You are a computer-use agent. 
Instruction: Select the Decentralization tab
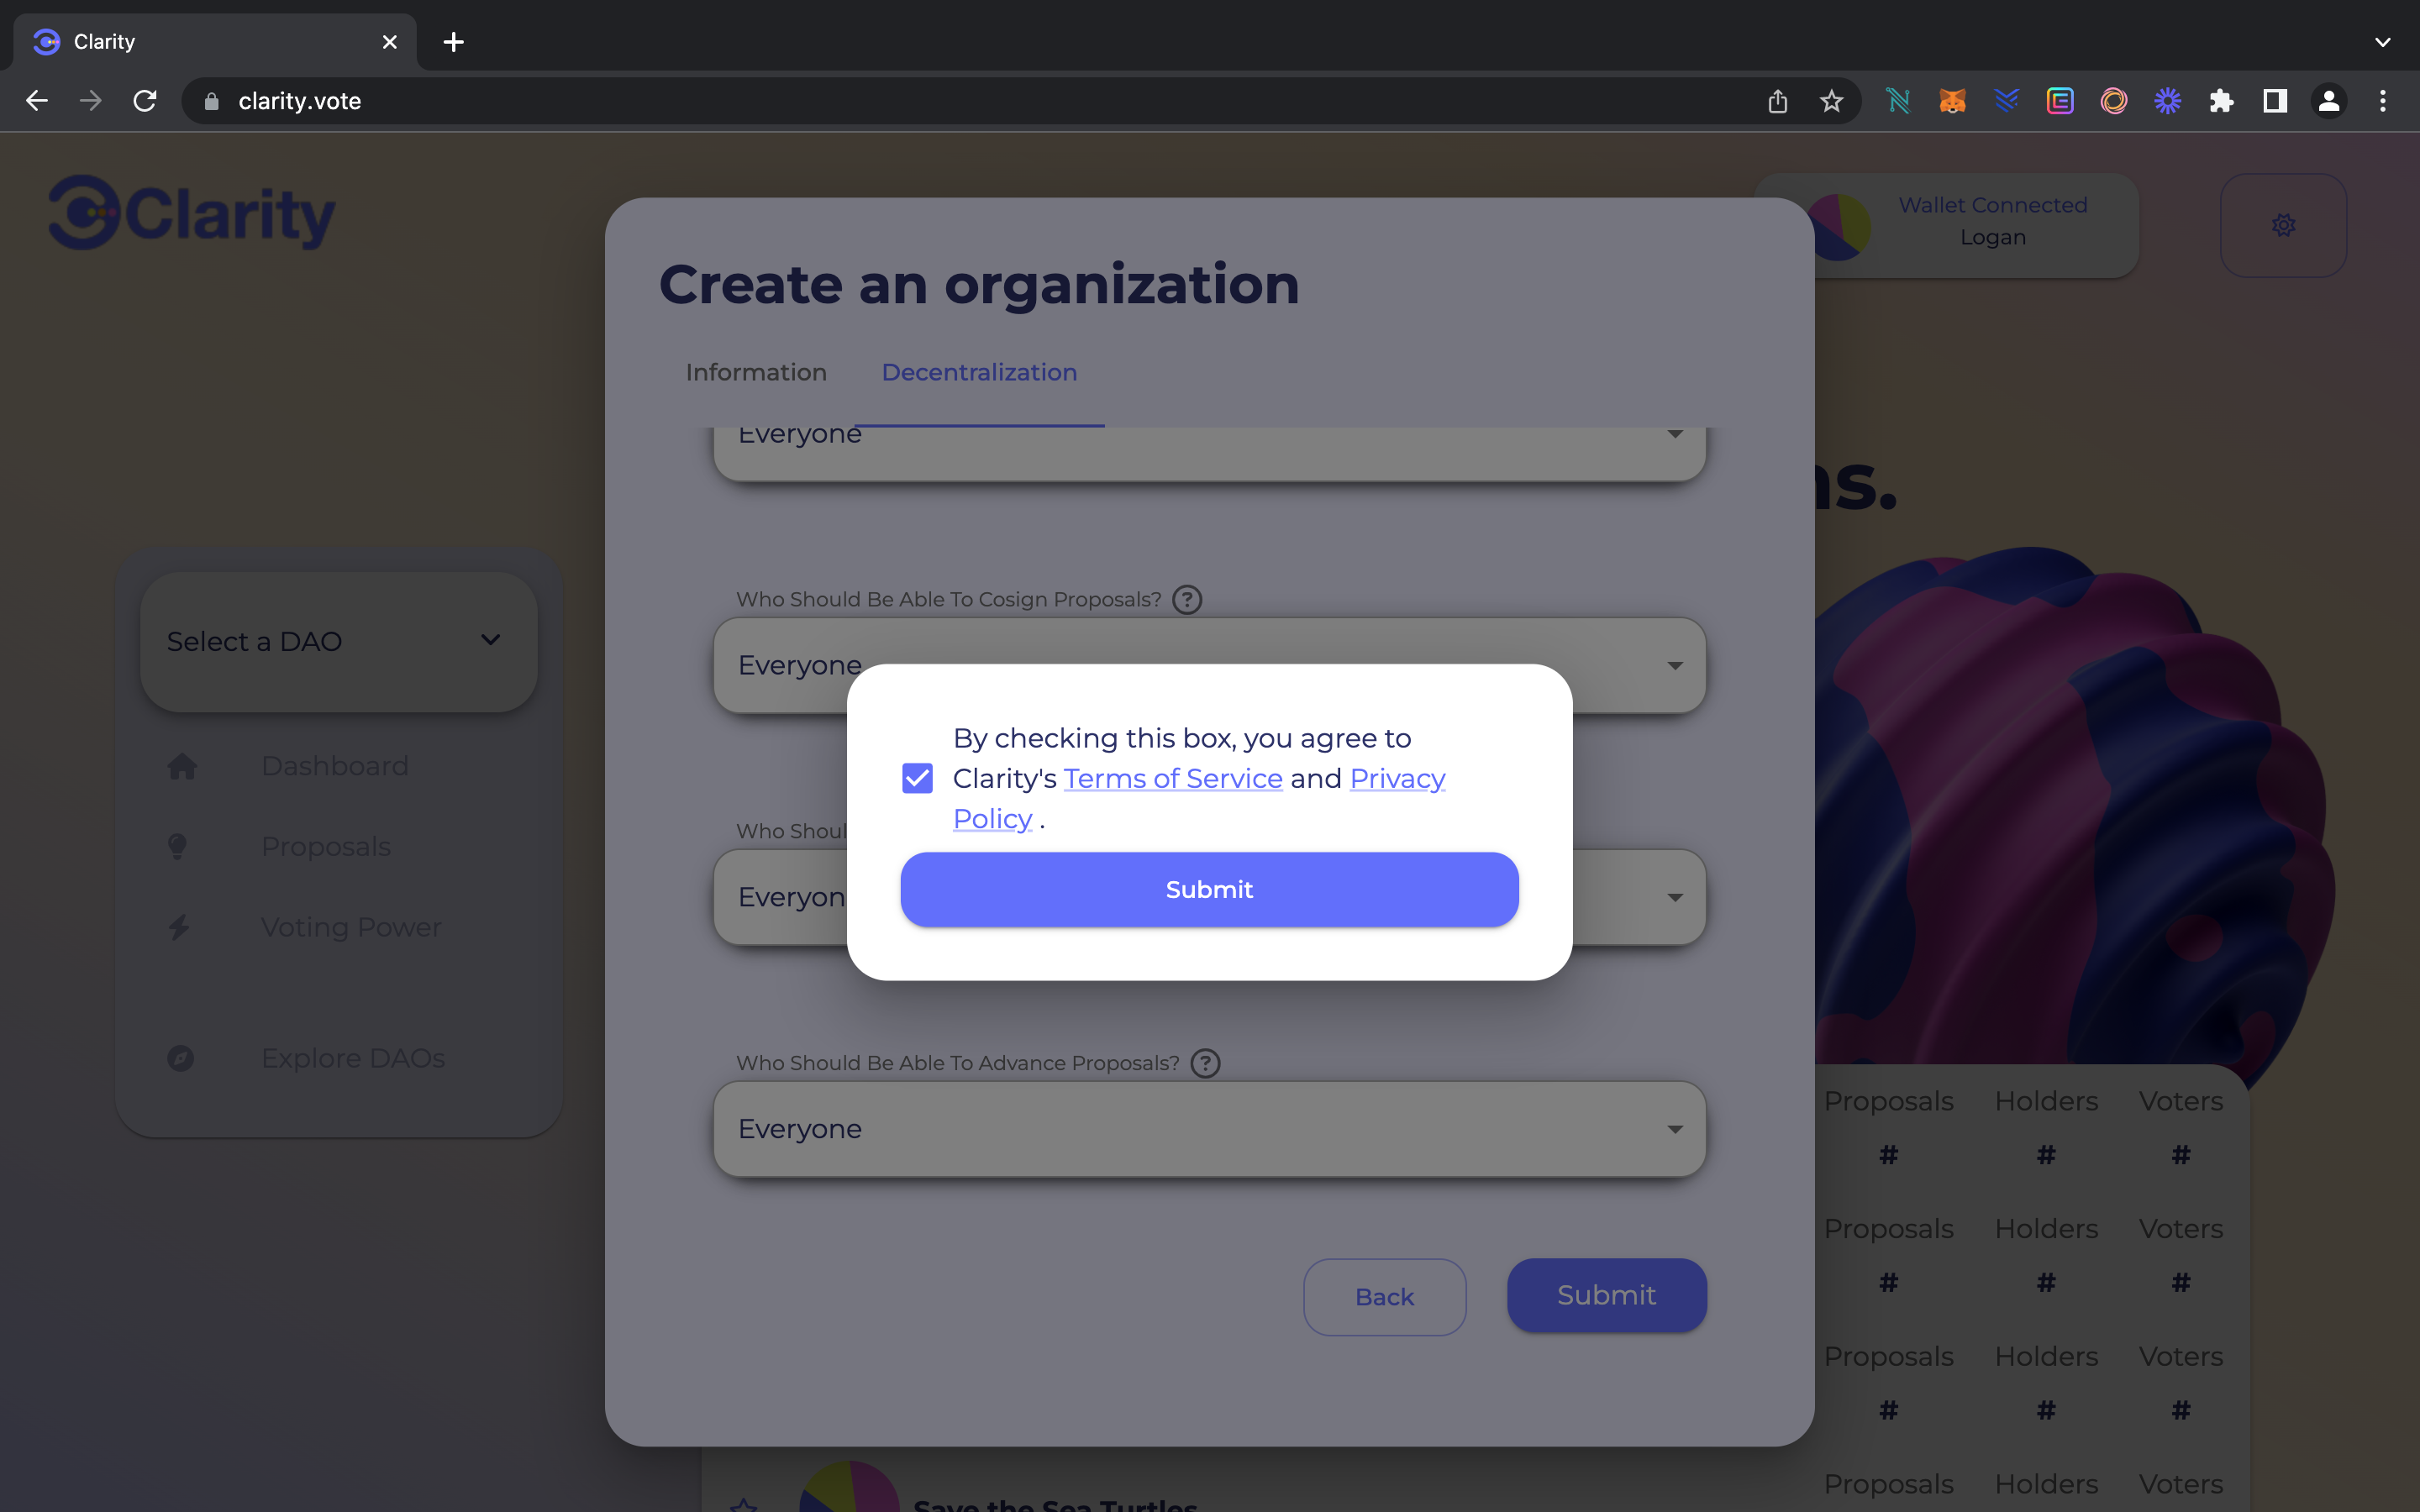tap(979, 372)
